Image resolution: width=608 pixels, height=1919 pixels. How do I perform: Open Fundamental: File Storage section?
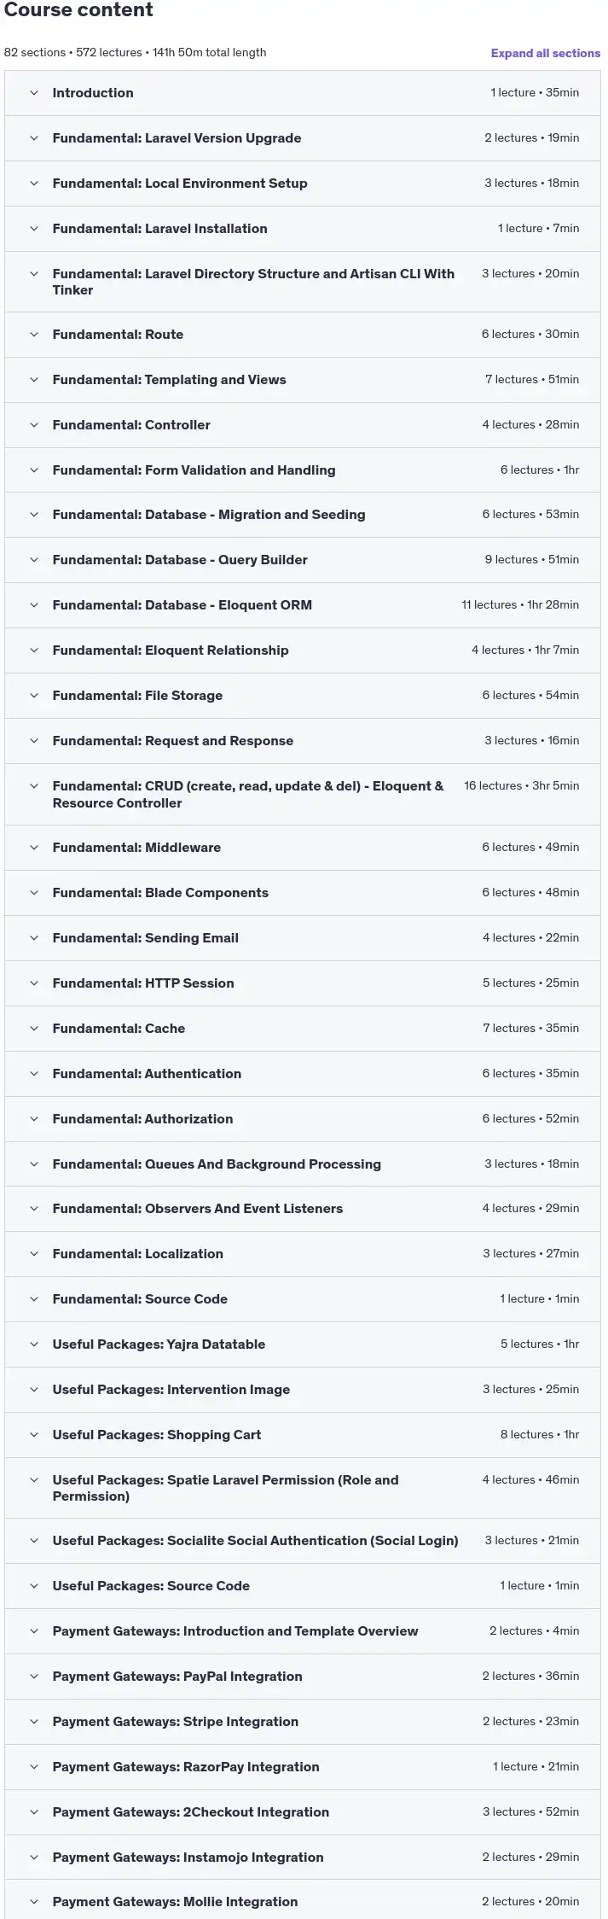(x=303, y=696)
